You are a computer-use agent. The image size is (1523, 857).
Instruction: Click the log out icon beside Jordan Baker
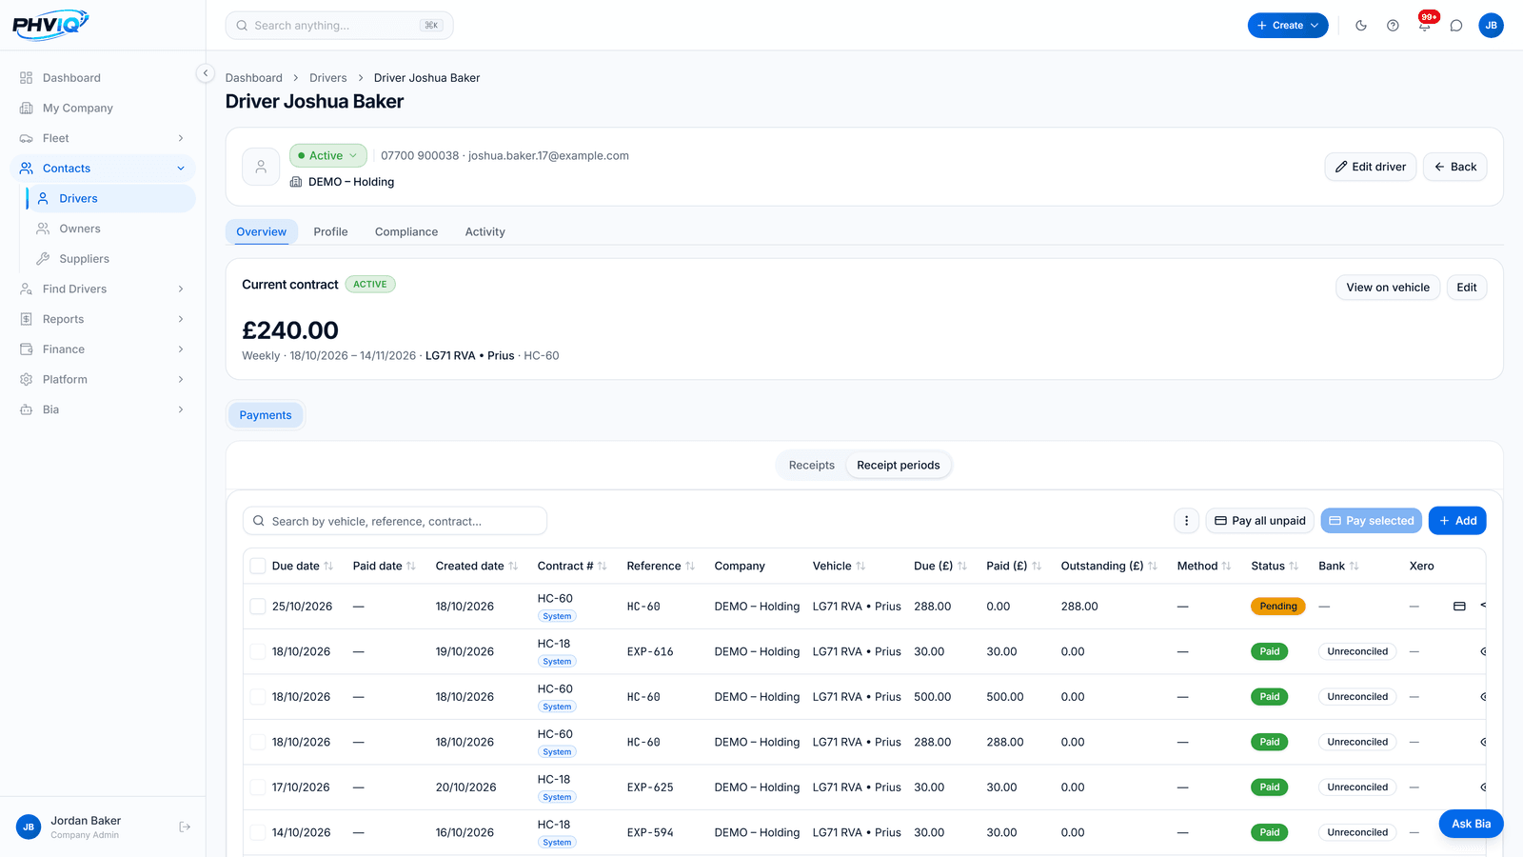(x=185, y=827)
